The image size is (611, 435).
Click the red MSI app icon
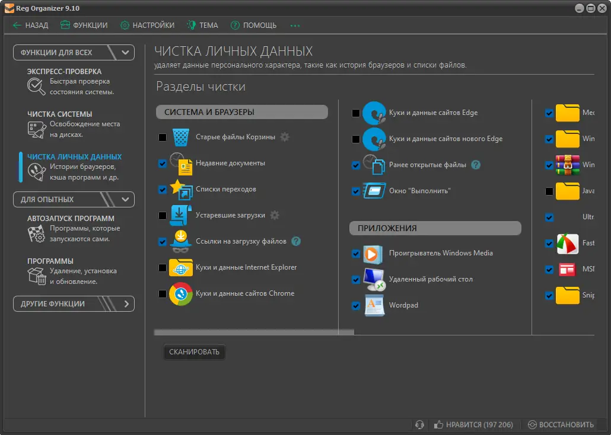point(567,270)
